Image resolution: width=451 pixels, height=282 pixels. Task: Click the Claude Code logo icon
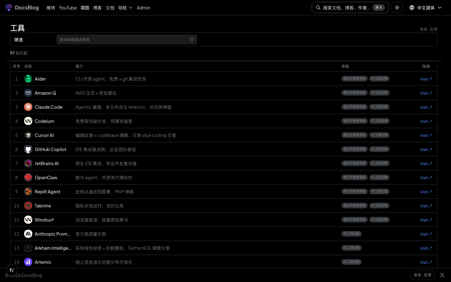tap(28, 107)
